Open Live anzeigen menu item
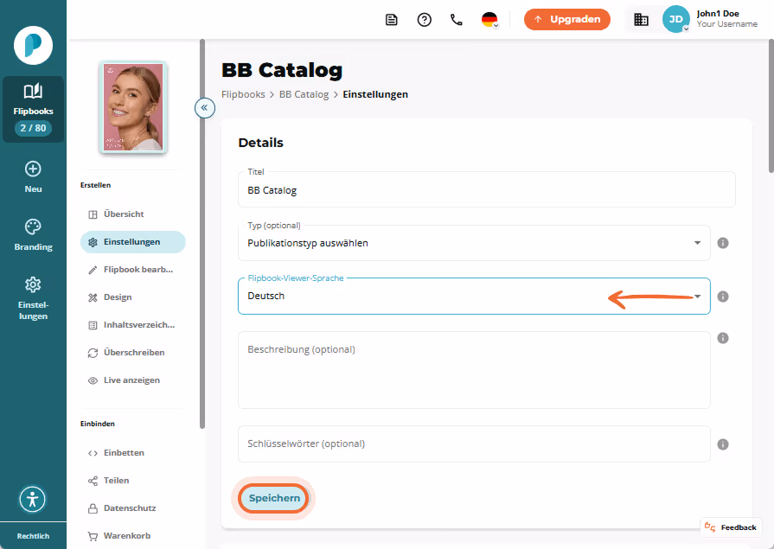The width and height of the screenshot is (774, 549). click(x=133, y=380)
